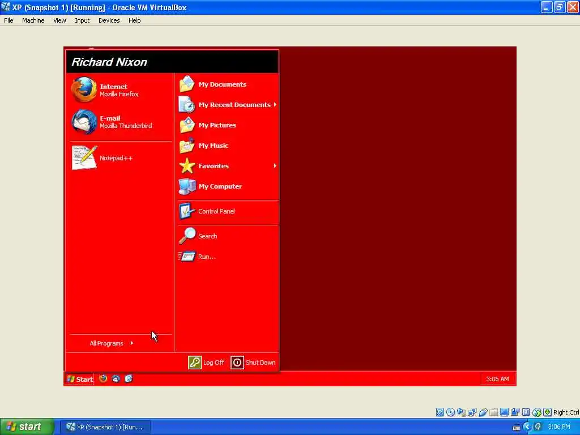Launch Mozilla Thunderbird E-mail entry
Viewport: 580px width, 435px height.
pyautogui.click(x=120, y=122)
